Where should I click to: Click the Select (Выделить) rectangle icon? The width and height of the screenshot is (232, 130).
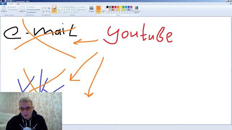22,8
